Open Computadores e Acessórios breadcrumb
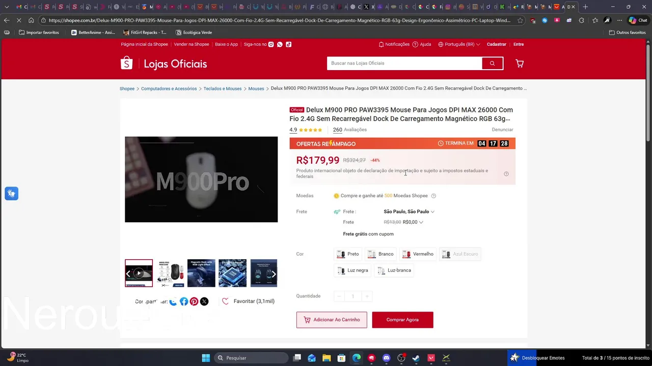The image size is (652, 366). pos(169,88)
